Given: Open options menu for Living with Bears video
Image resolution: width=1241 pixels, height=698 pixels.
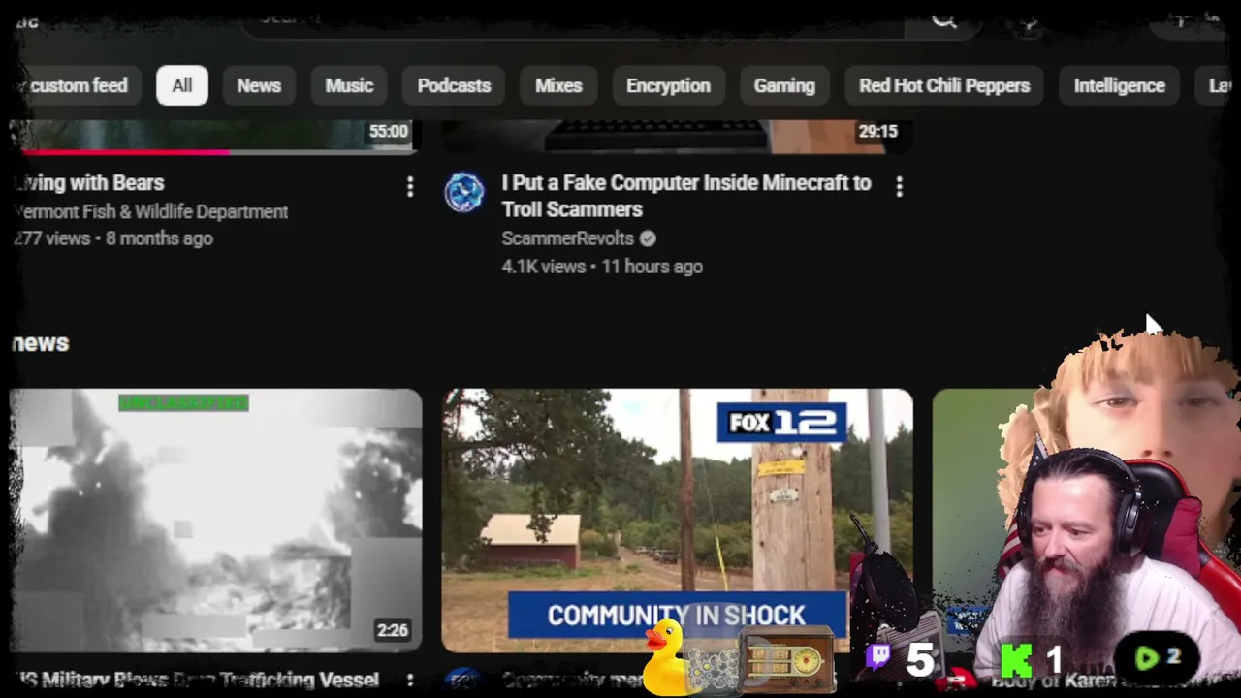Looking at the screenshot, I should coord(410,186).
